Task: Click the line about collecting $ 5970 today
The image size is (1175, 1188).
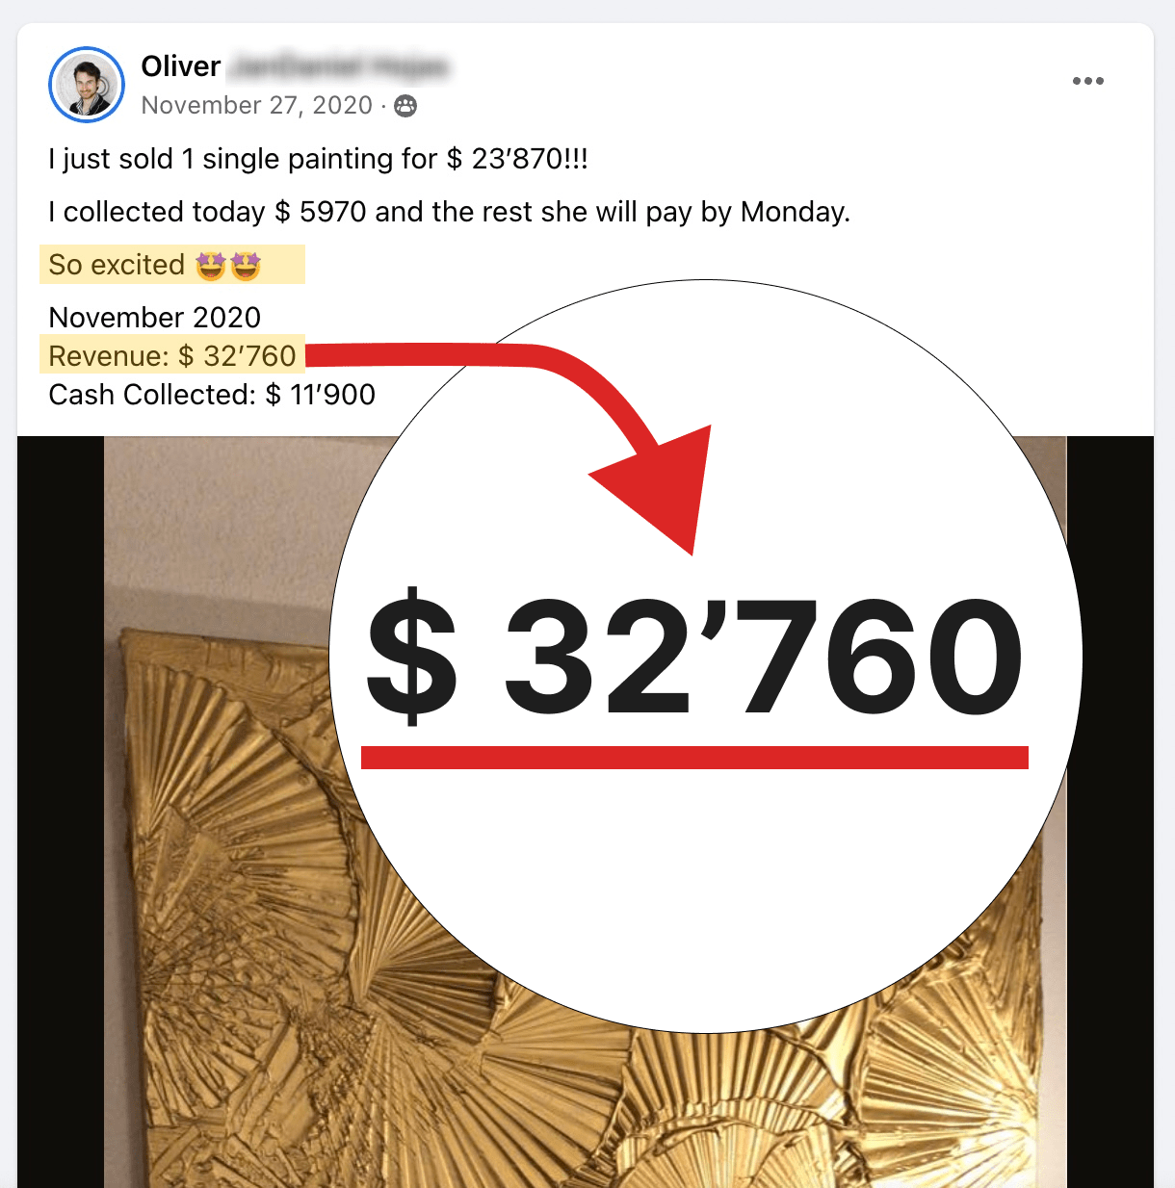Action: [x=449, y=212]
